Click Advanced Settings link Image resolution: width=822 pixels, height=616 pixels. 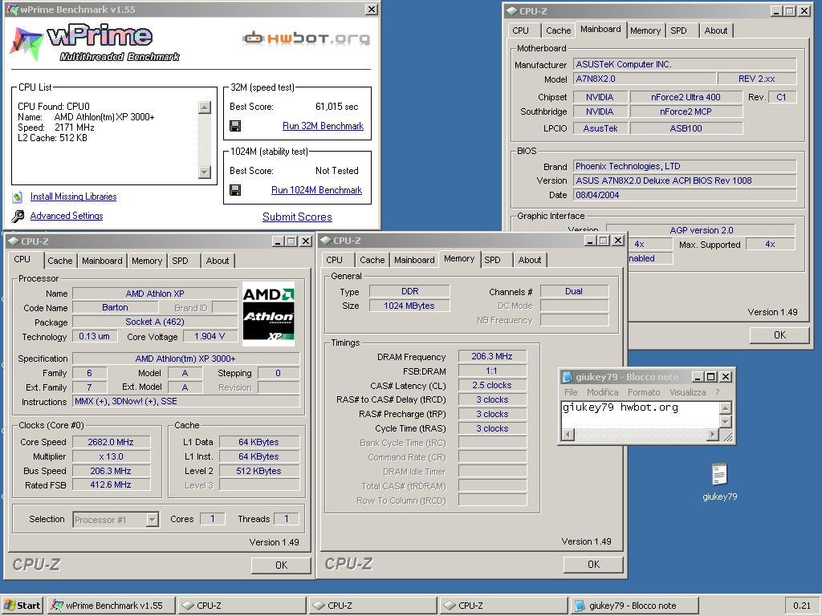[67, 216]
